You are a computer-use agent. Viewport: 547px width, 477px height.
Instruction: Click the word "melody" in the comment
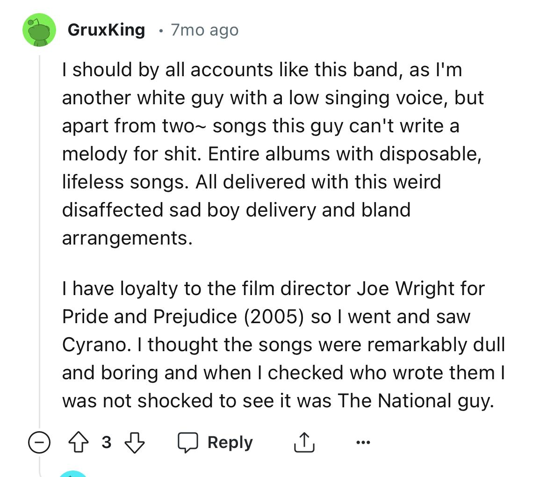coord(94,154)
